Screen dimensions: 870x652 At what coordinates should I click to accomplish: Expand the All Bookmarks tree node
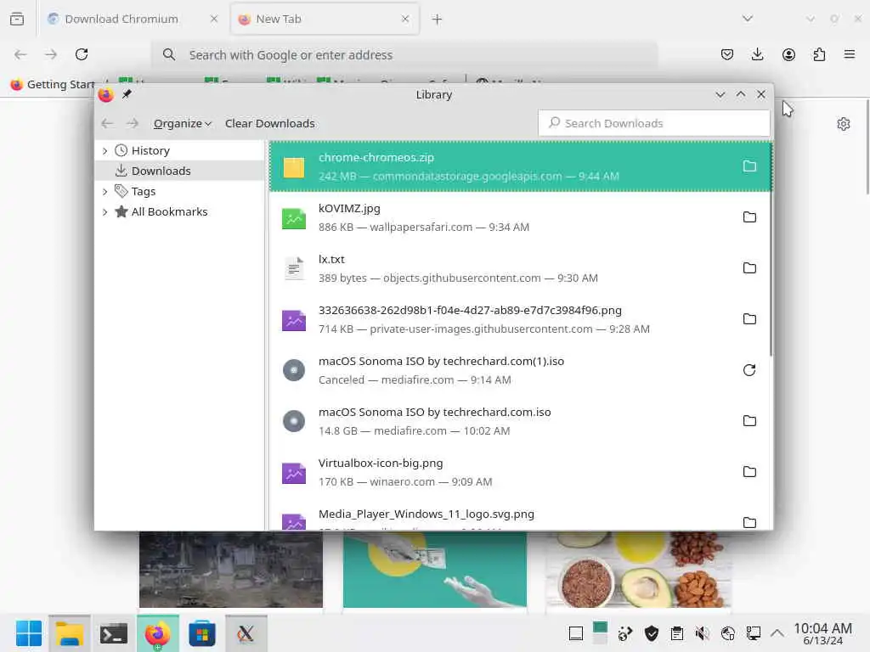pos(105,211)
